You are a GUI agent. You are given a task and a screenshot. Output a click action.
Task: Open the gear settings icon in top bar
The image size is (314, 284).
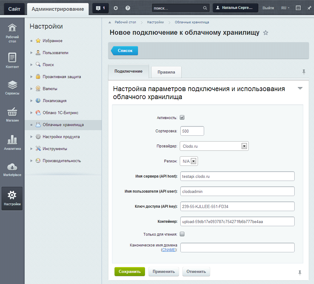point(116,8)
